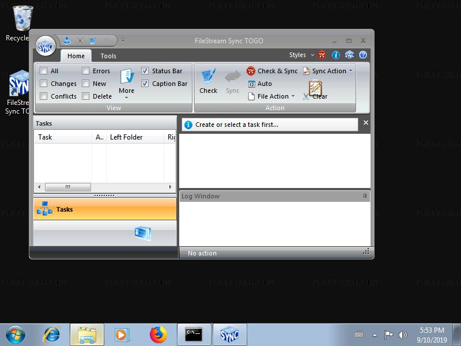Click the Left Folder column header
461x346 pixels.
[135, 137]
